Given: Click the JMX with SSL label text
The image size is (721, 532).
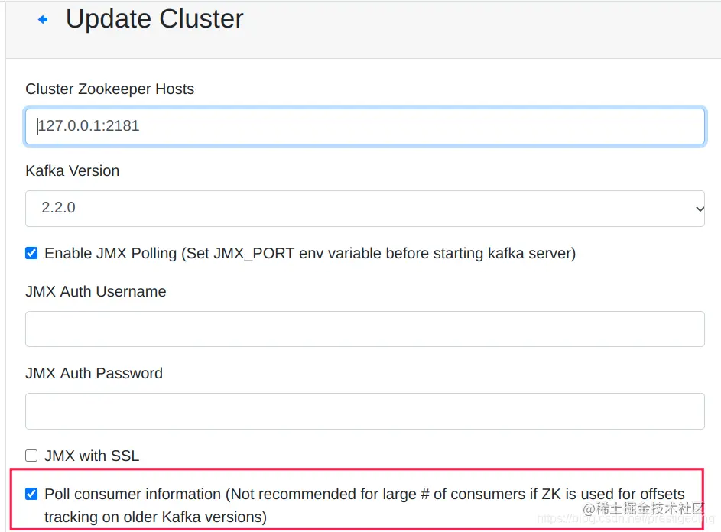Looking at the screenshot, I should coord(92,456).
